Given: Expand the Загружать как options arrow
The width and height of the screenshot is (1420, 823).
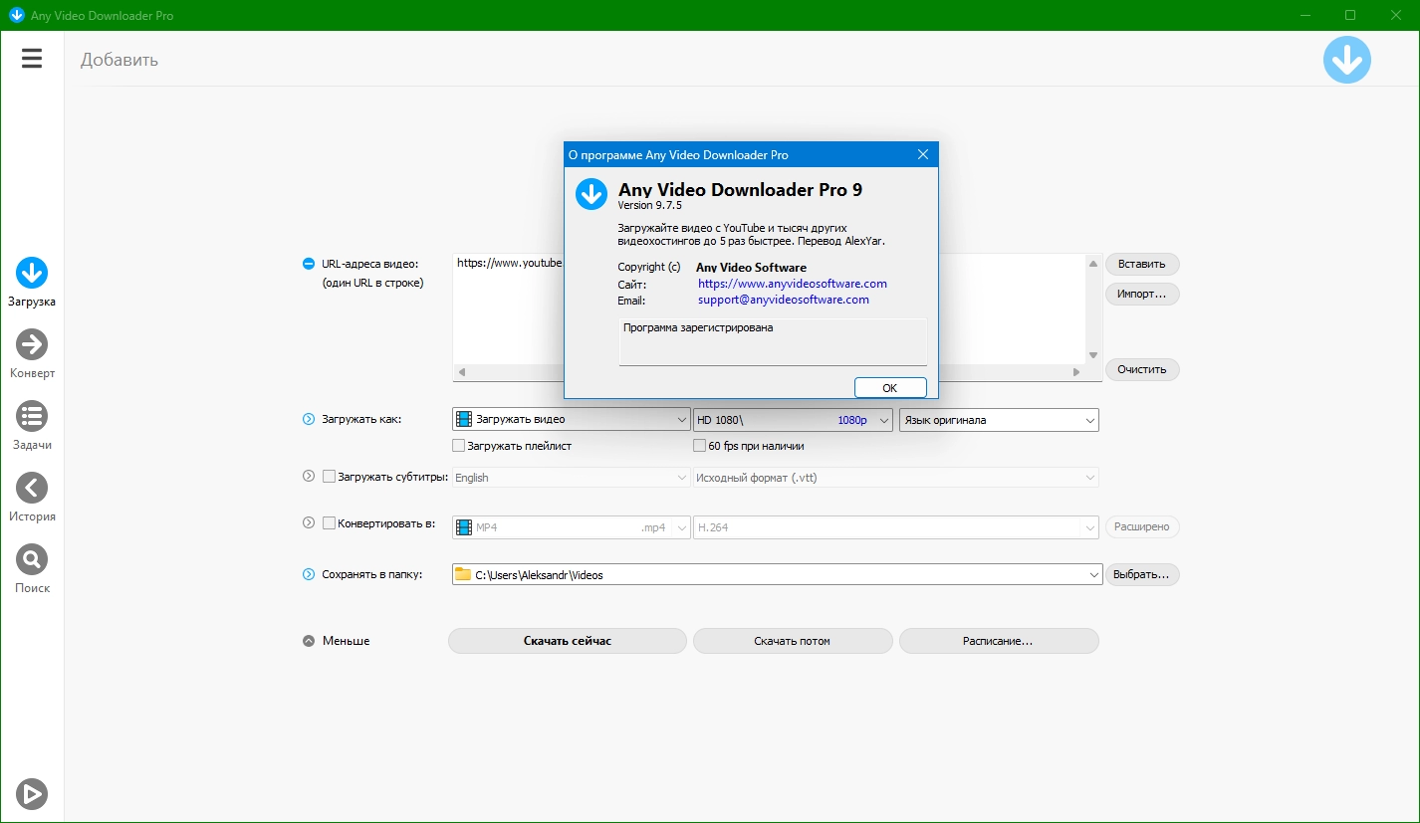Looking at the screenshot, I should [309, 420].
